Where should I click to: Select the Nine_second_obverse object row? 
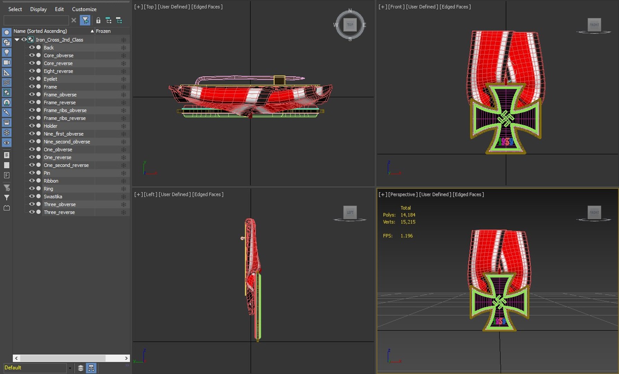coord(71,142)
